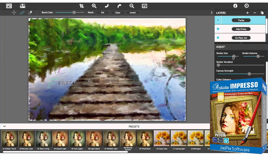
Task: Toggle visibility of the Alla Prima layer
Action: (218, 29)
